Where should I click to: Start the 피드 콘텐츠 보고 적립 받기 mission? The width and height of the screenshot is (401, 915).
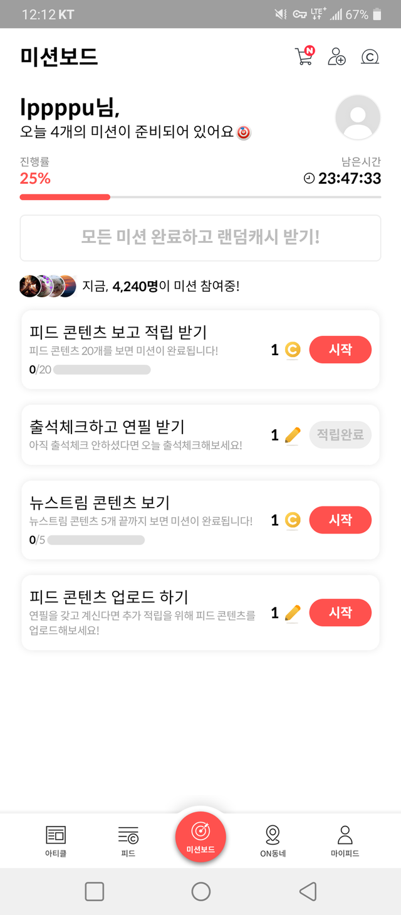[x=340, y=350]
